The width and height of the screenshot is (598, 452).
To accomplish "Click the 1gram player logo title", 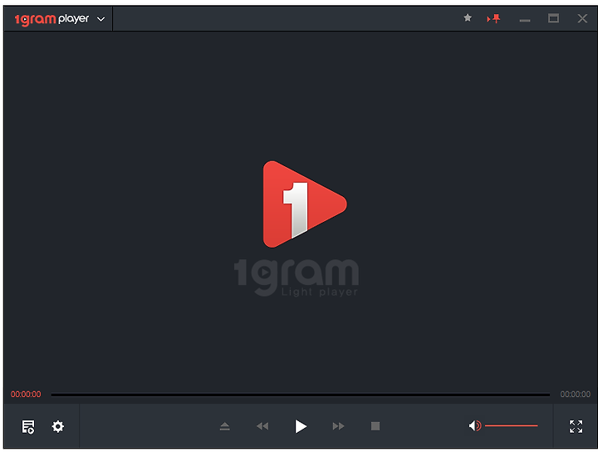I will point(51,19).
